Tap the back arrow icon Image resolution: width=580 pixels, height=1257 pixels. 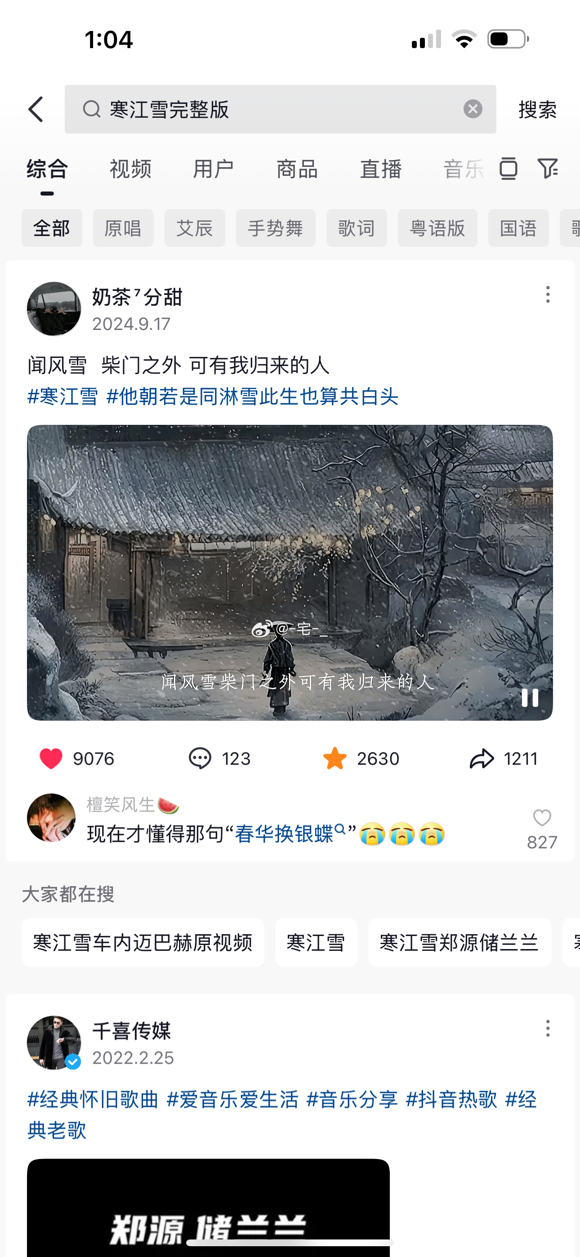pos(36,109)
